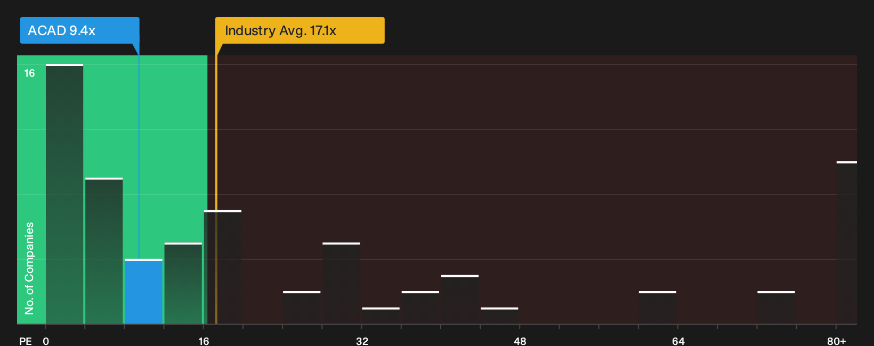The width and height of the screenshot is (874, 346).
Task: Select the bar between PE 72 and 76
Action: coord(776,308)
